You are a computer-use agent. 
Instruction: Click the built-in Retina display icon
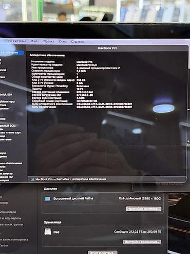click(x=48, y=199)
